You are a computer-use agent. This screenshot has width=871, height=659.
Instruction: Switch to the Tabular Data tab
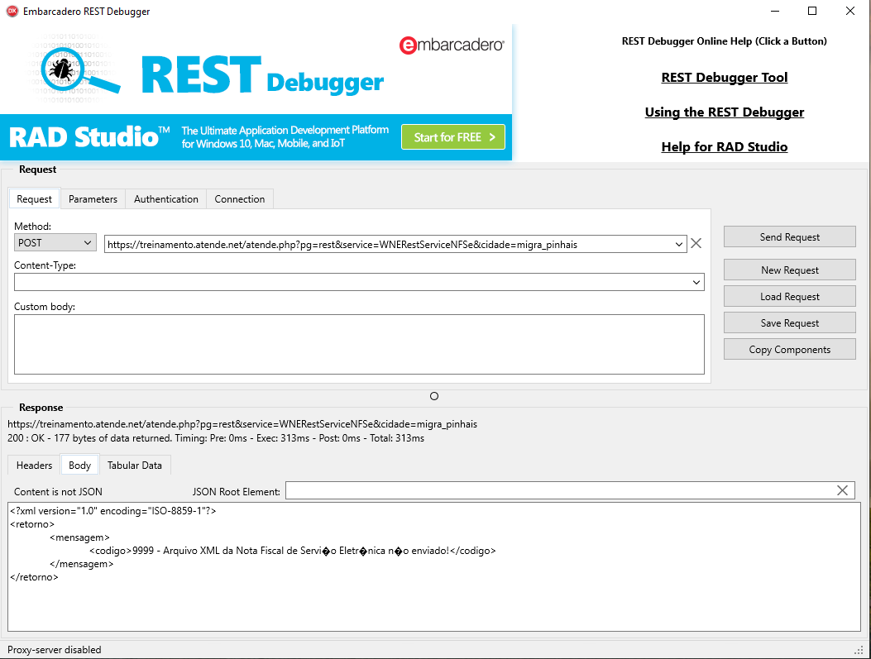click(x=135, y=466)
